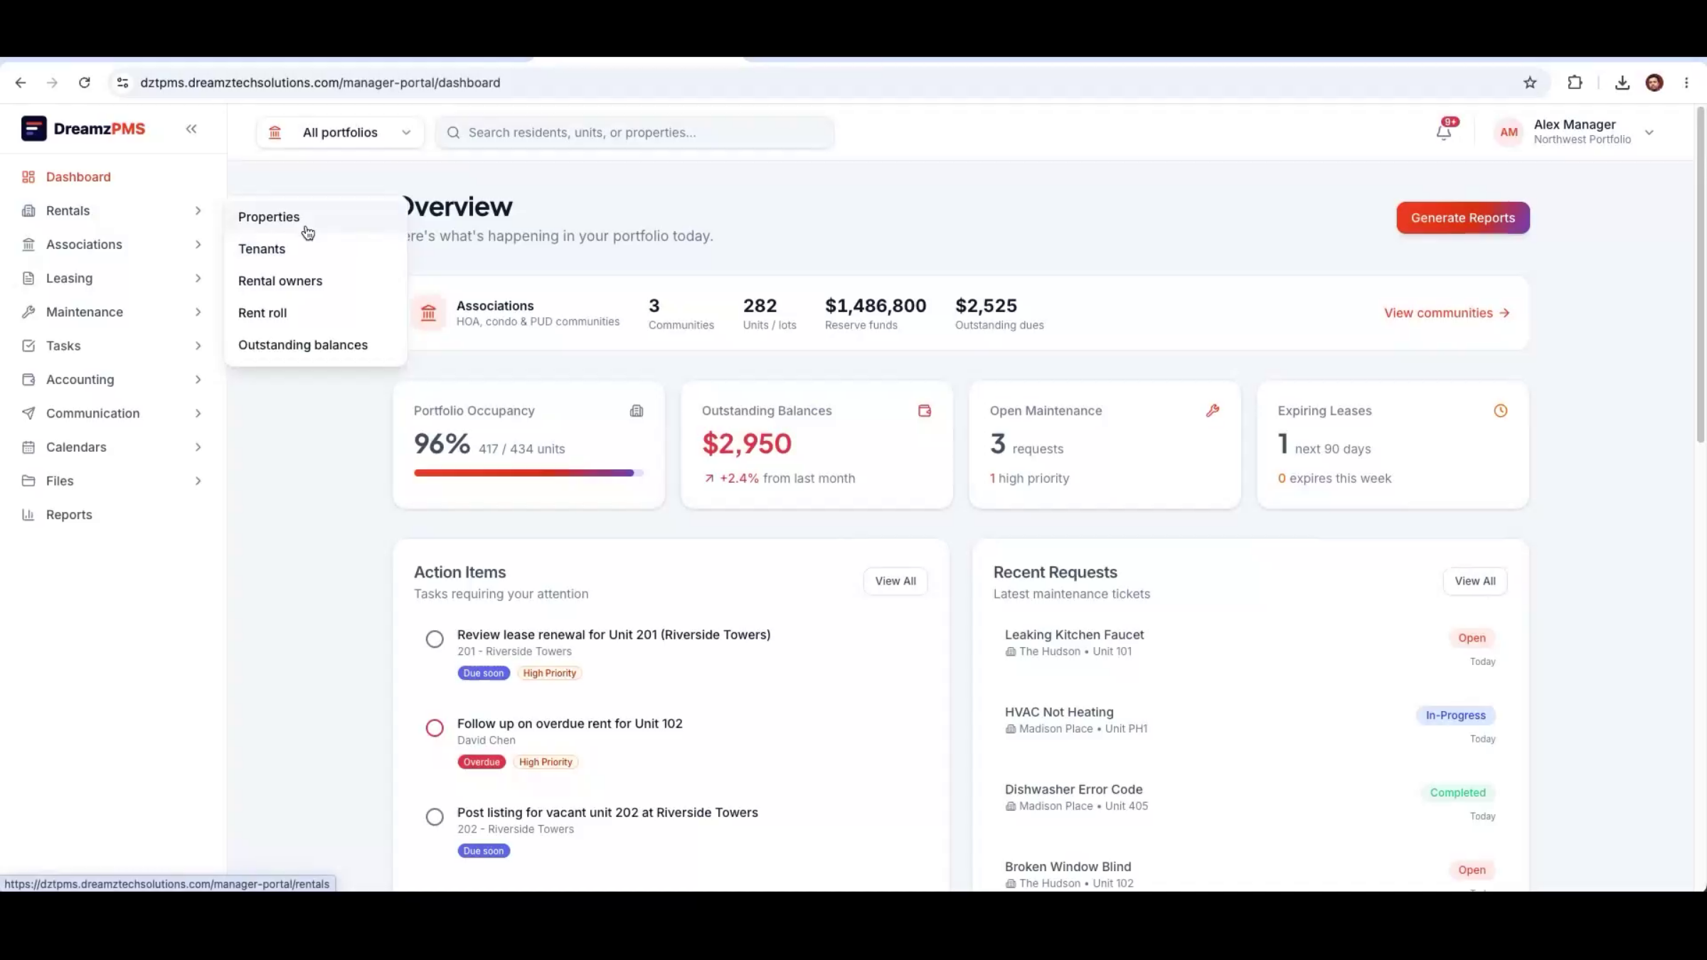Click the Generate Reports button
1707x960 pixels.
click(x=1463, y=218)
